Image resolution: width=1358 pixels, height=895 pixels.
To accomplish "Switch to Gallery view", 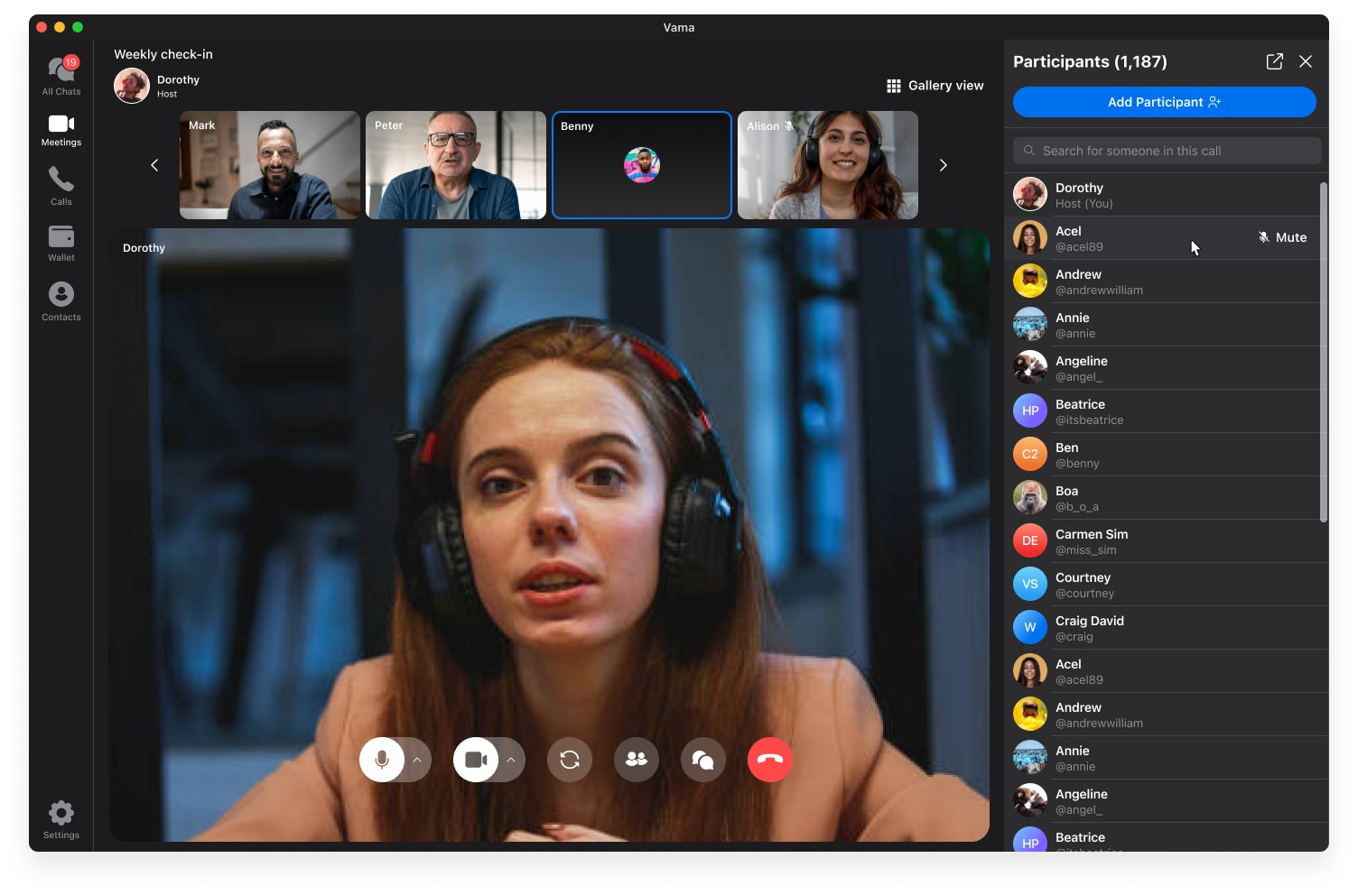I will (935, 86).
